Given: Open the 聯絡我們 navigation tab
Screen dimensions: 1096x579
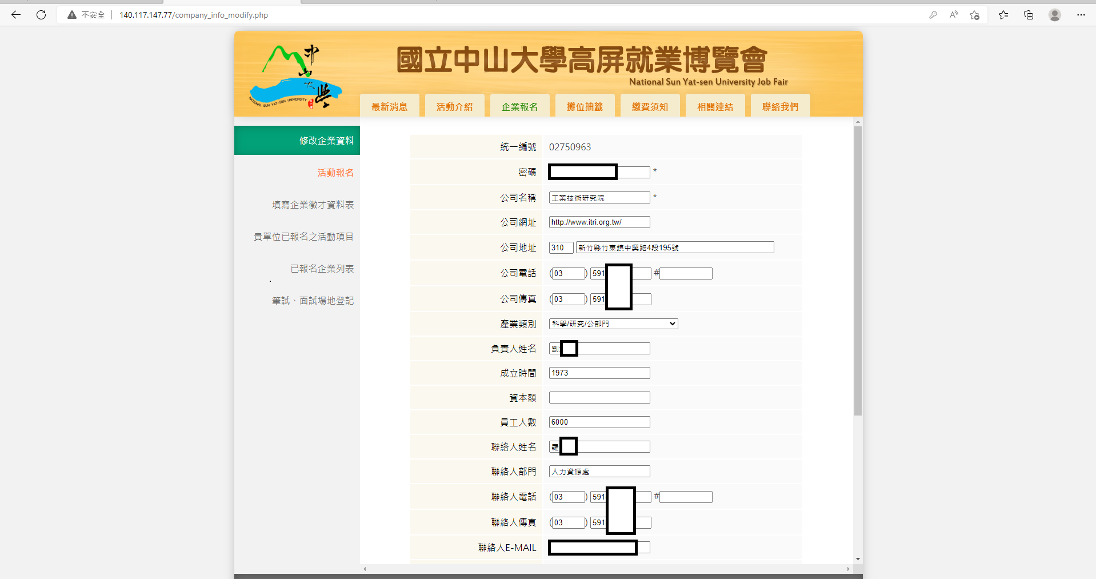Looking at the screenshot, I should [781, 106].
